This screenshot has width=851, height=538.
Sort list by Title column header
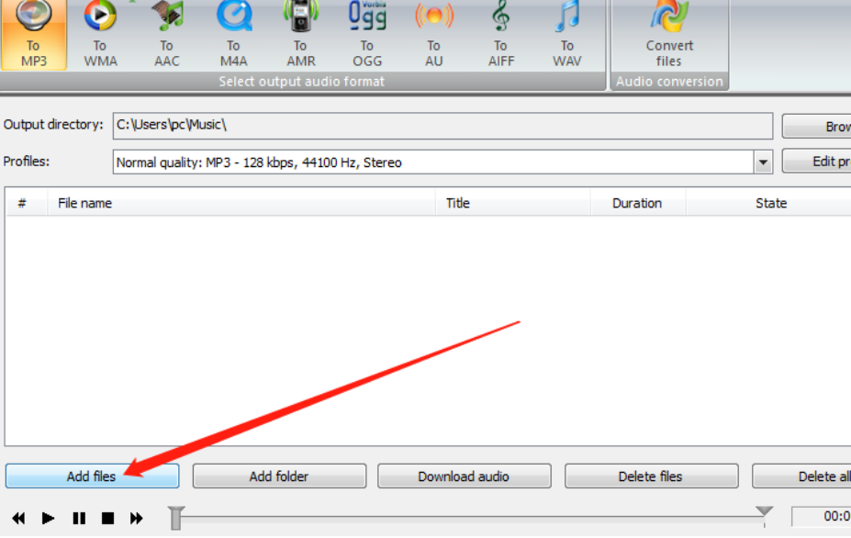point(513,203)
